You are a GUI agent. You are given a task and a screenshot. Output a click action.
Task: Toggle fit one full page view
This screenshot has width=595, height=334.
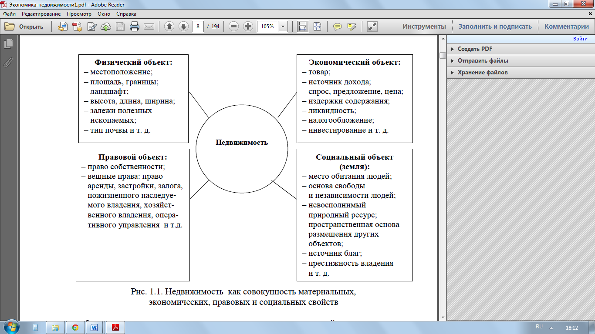[317, 27]
